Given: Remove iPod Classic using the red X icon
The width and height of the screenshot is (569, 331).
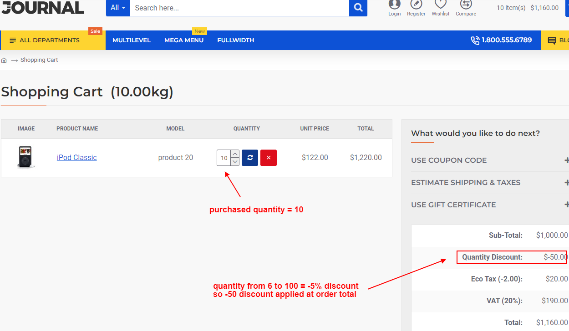Looking at the screenshot, I should pos(269,157).
